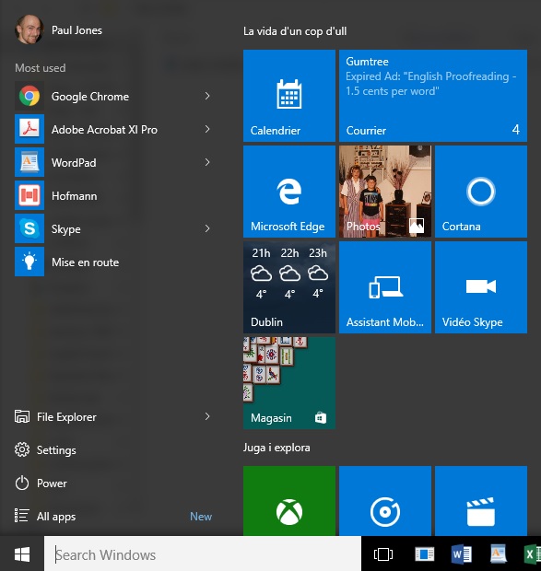The height and width of the screenshot is (571, 541).
Task: Open the Cortana tile
Action: point(481,192)
